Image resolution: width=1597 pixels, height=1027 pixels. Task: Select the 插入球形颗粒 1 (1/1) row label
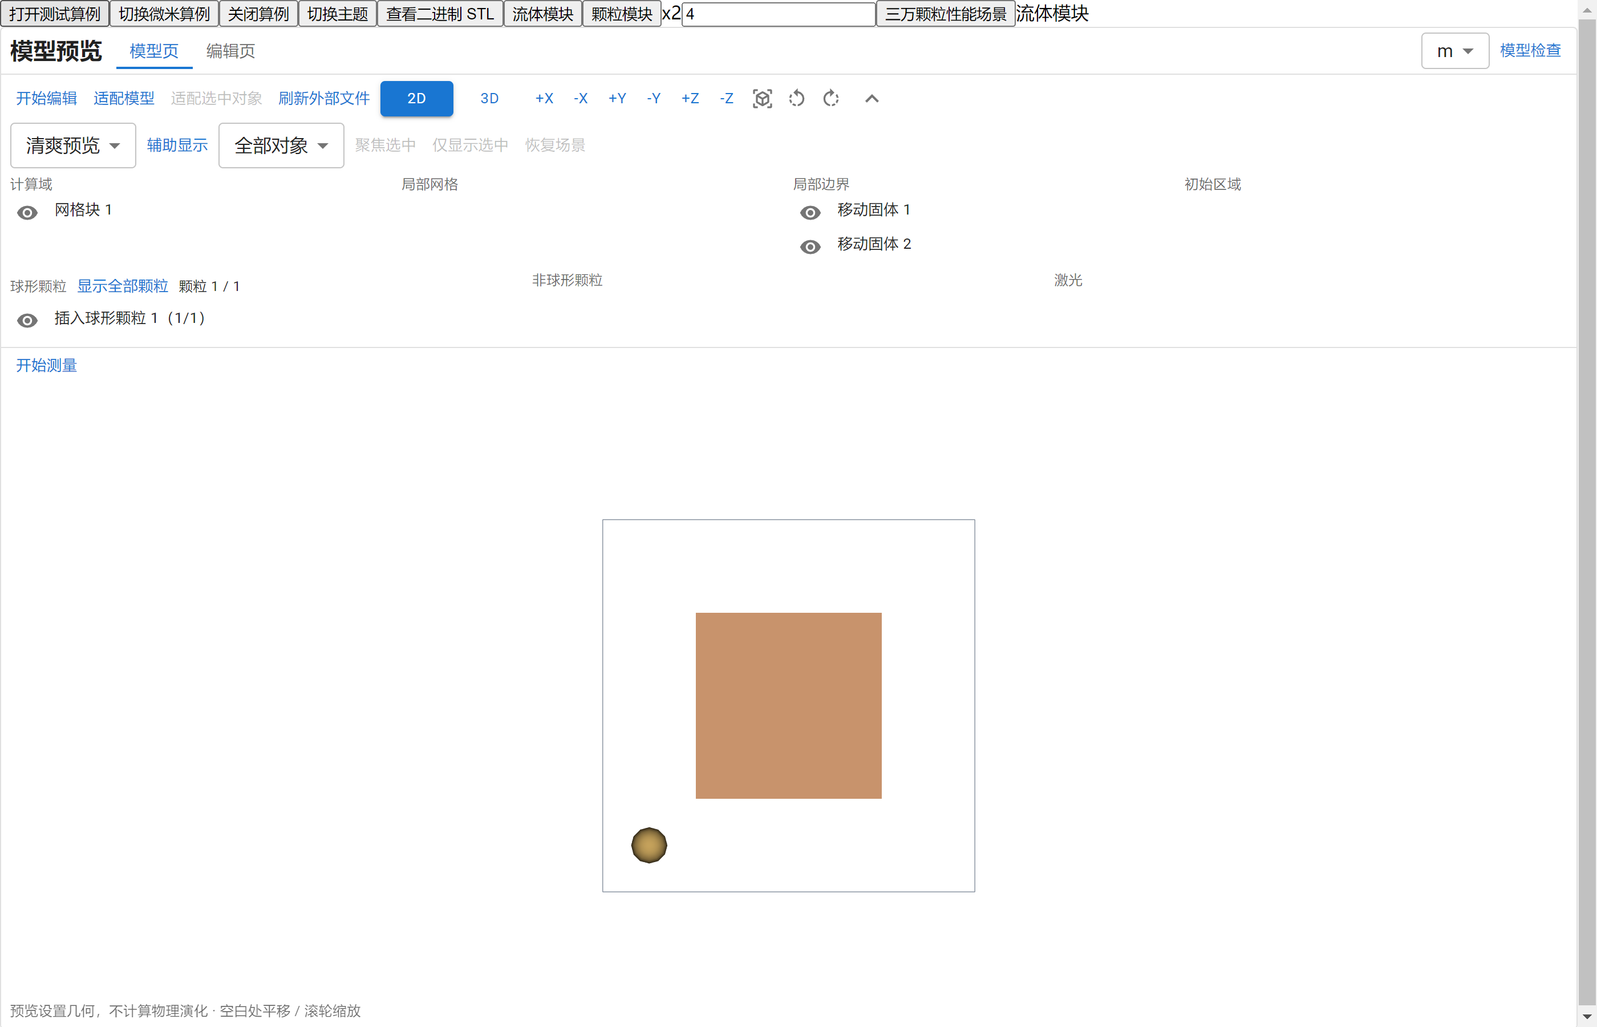click(130, 318)
